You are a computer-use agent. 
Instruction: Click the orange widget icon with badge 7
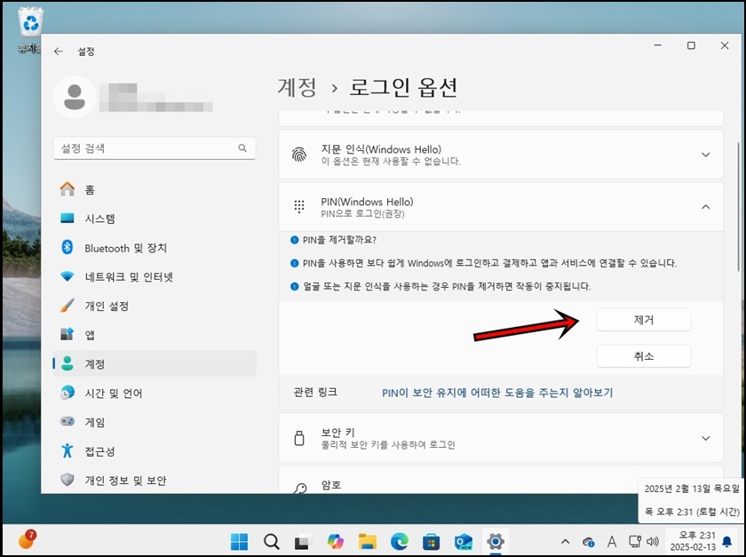(28, 540)
